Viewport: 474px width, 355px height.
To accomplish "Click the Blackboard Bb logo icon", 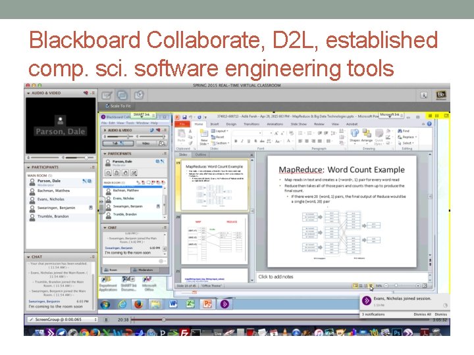I will (440, 95).
